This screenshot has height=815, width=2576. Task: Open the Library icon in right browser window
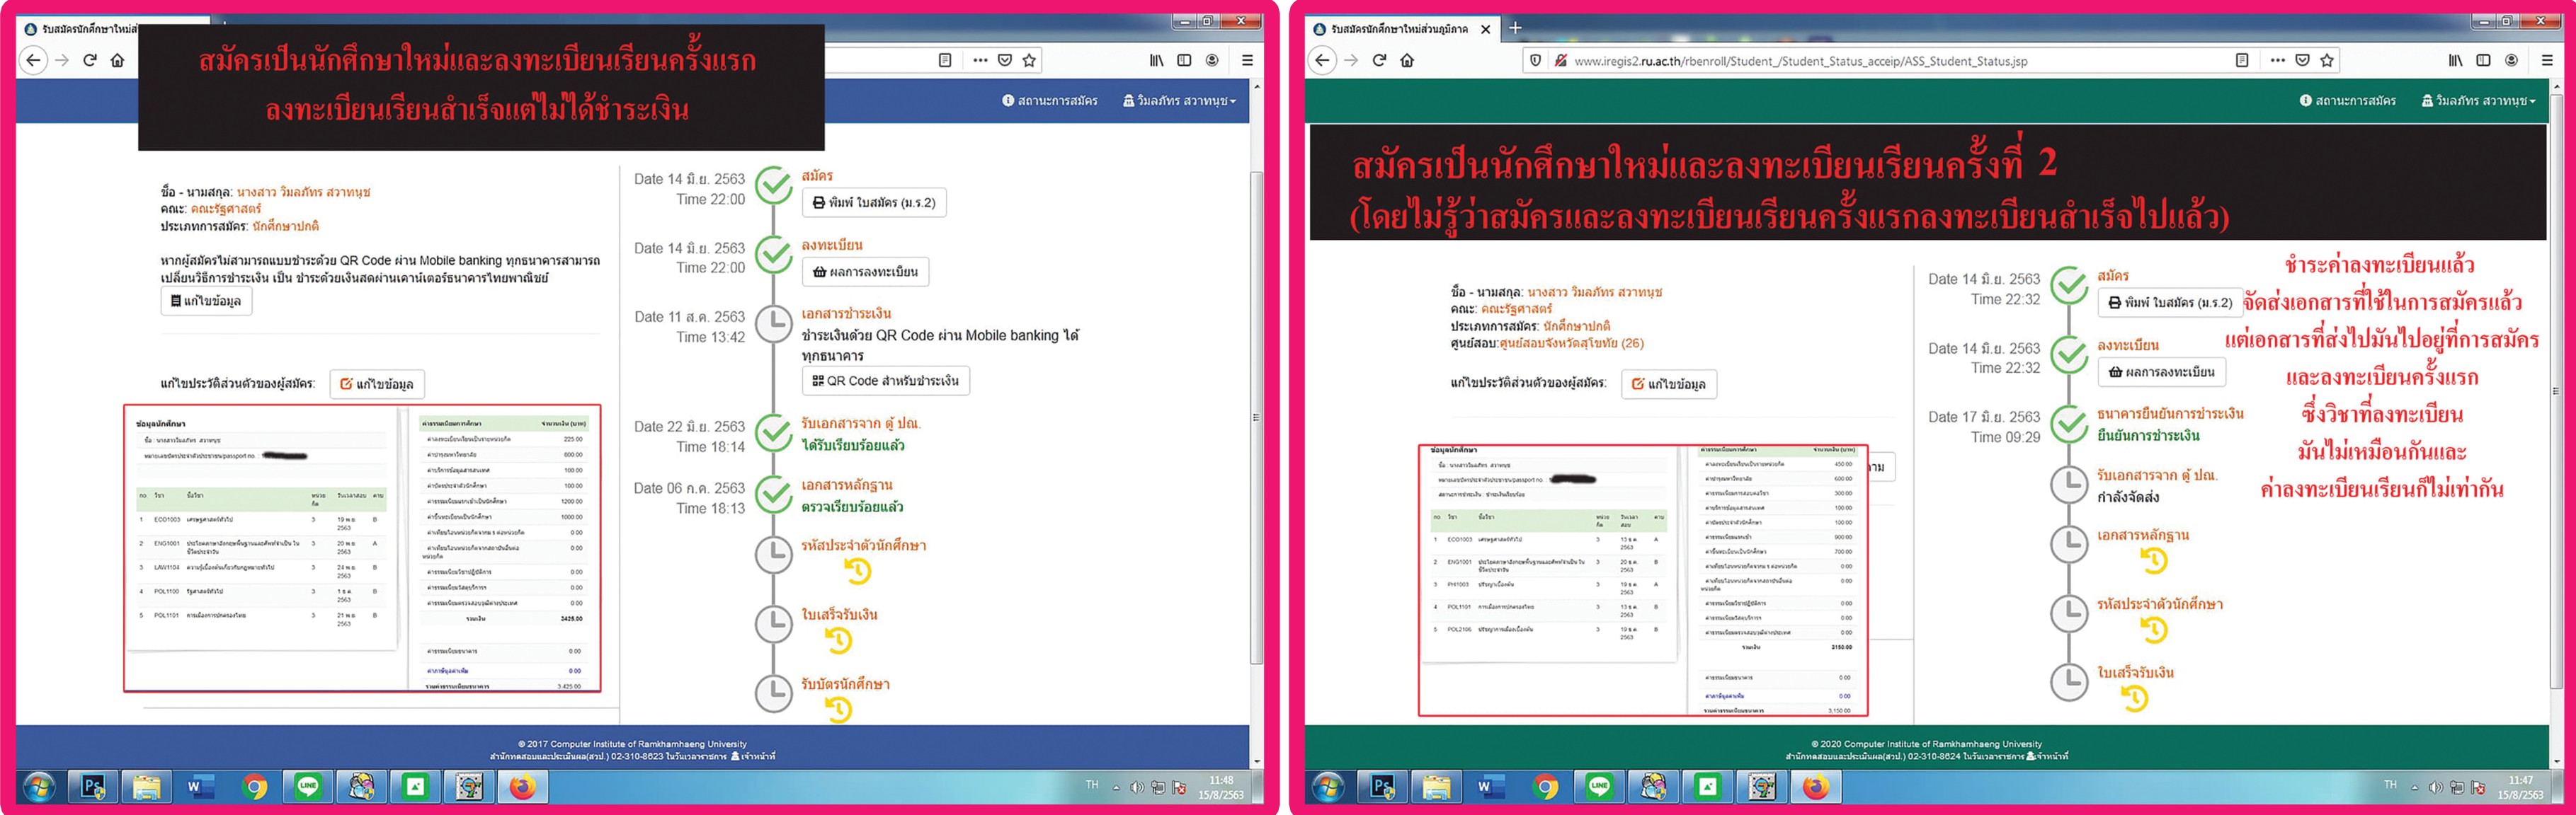2455,61
